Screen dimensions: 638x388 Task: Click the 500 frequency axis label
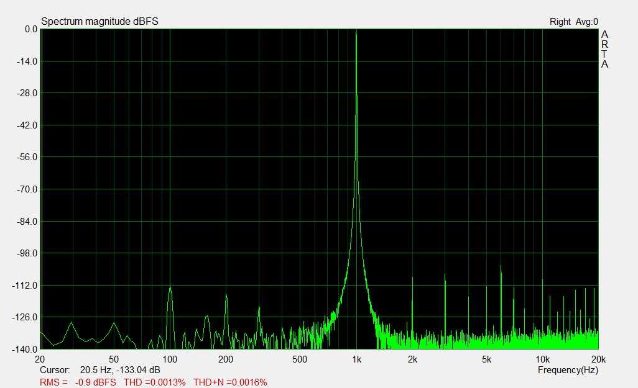[300, 359]
